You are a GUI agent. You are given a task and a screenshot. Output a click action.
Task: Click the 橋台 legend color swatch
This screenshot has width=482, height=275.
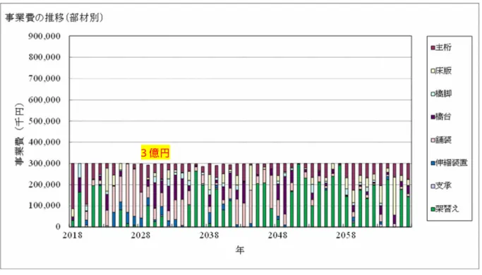tap(433, 117)
